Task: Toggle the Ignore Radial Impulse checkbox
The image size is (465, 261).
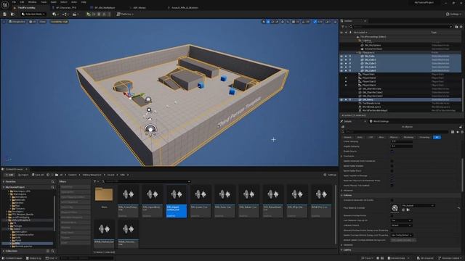Action: coord(392,166)
